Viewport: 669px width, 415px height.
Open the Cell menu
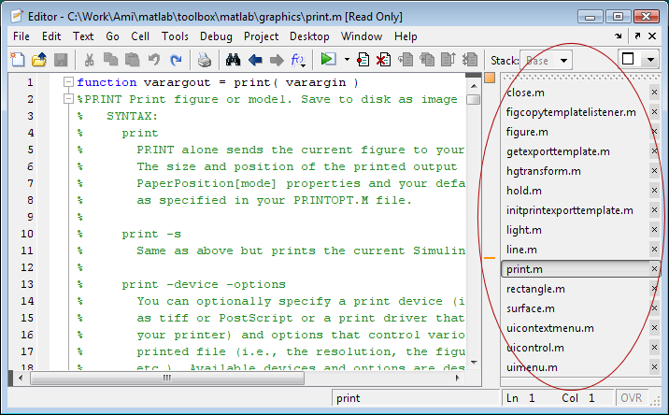pyautogui.click(x=140, y=36)
